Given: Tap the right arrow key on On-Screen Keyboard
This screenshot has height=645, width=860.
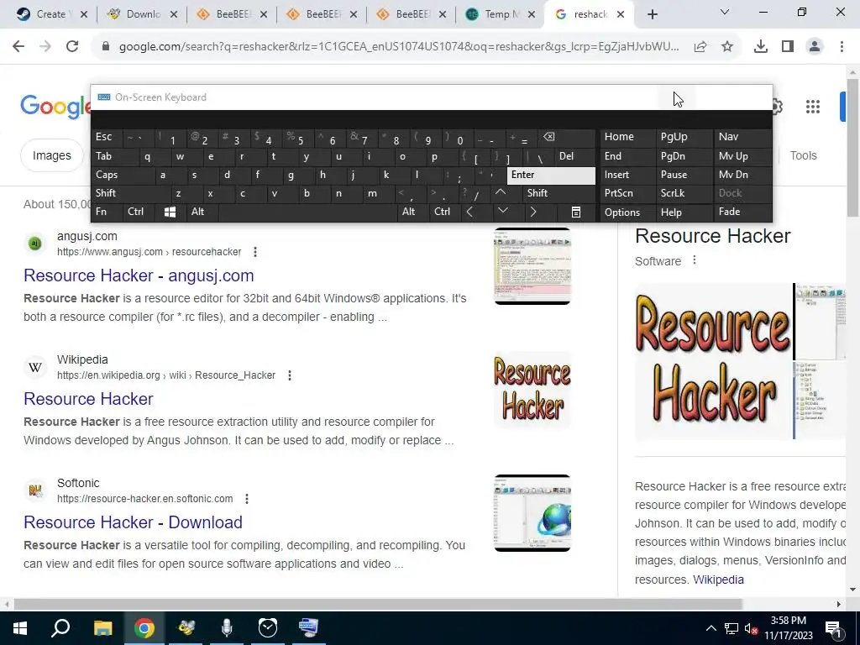Looking at the screenshot, I should (x=533, y=212).
